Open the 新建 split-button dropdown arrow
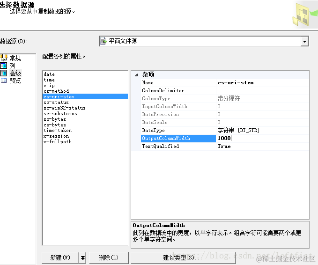318x265 pixels. click(82, 258)
